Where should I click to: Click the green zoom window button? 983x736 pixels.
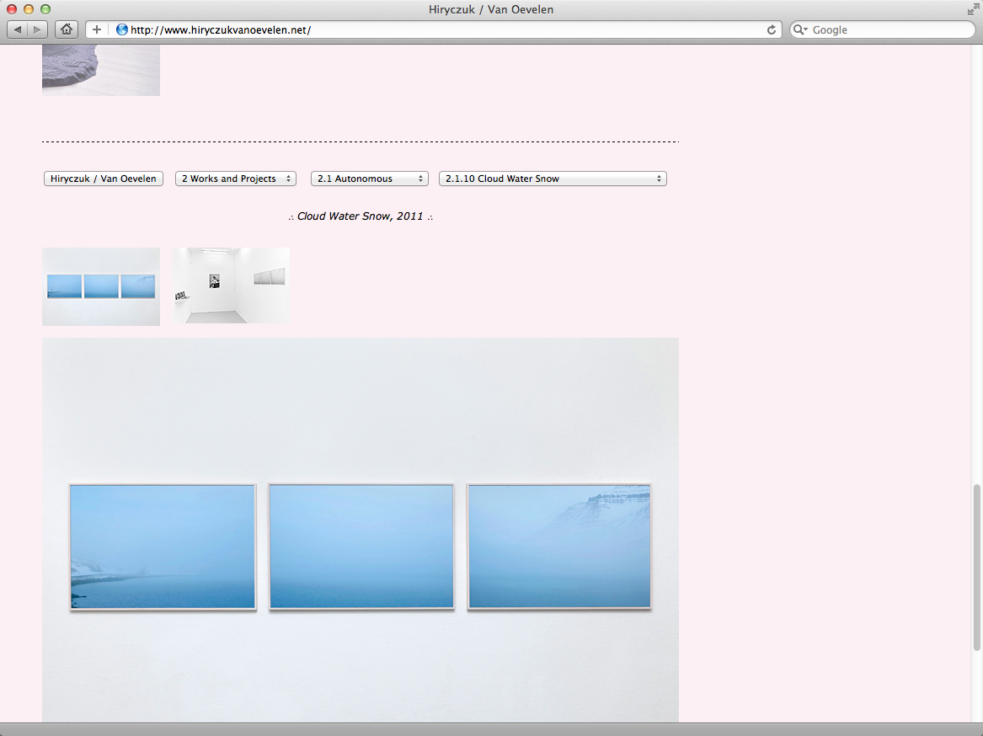pyautogui.click(x=45, y=9)
